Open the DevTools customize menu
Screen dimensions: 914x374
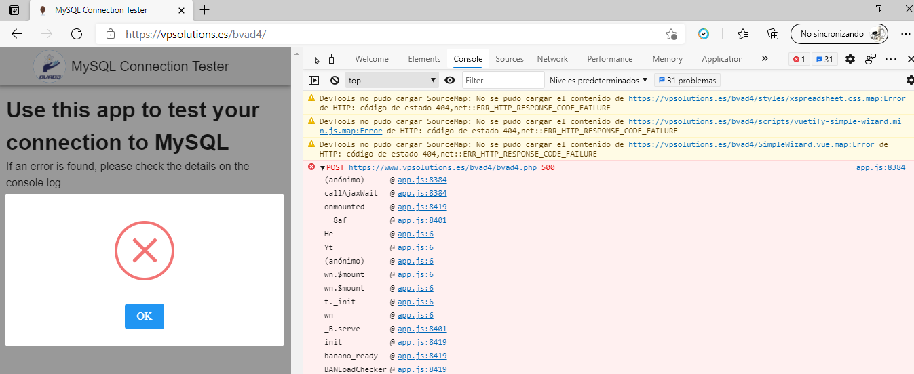pos(892,59)
